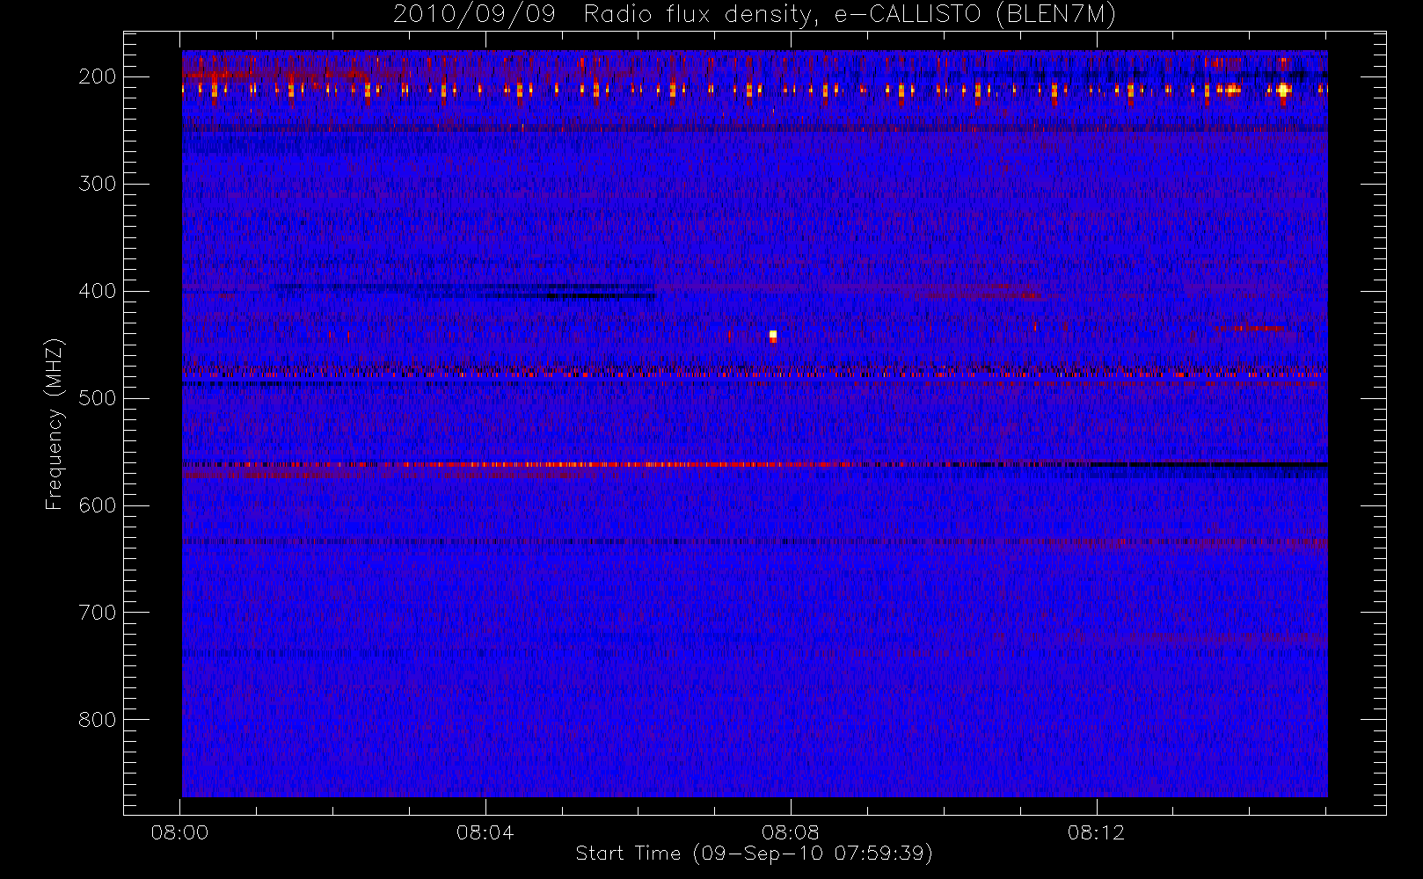
Task: Click the 08:00 time tick label
Action: 179,832
